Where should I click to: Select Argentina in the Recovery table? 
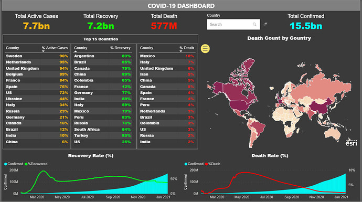pyautogui.click(x=84, y=56)
